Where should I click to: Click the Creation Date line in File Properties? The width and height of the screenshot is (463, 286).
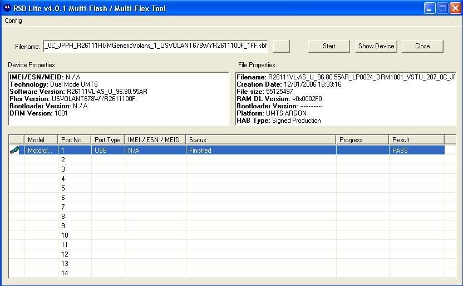tap(289, 84)
